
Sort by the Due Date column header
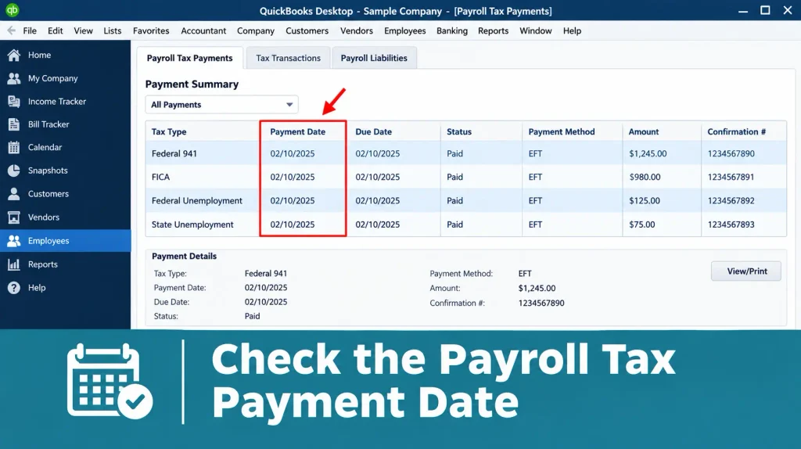[x=373, y=131]
